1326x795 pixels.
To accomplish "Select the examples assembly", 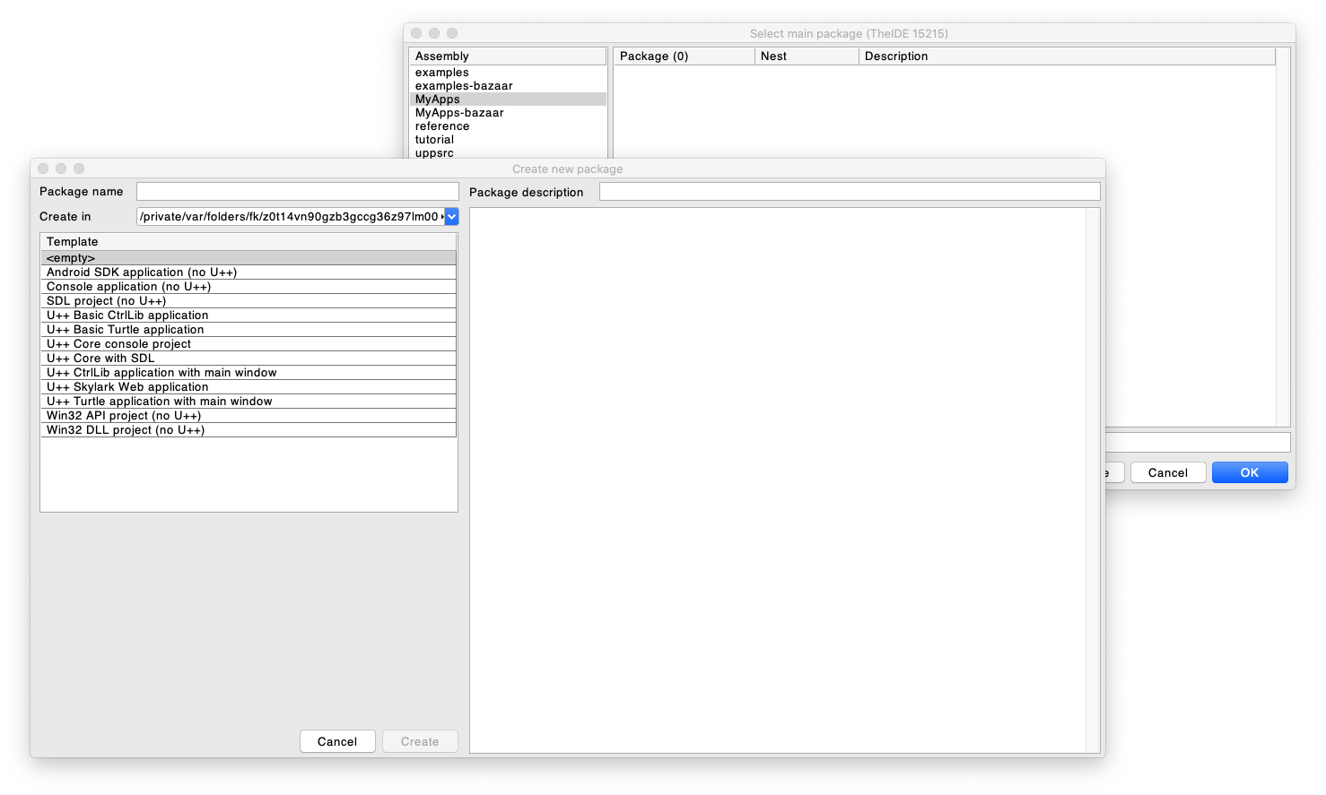I will (x=442, y=73).
